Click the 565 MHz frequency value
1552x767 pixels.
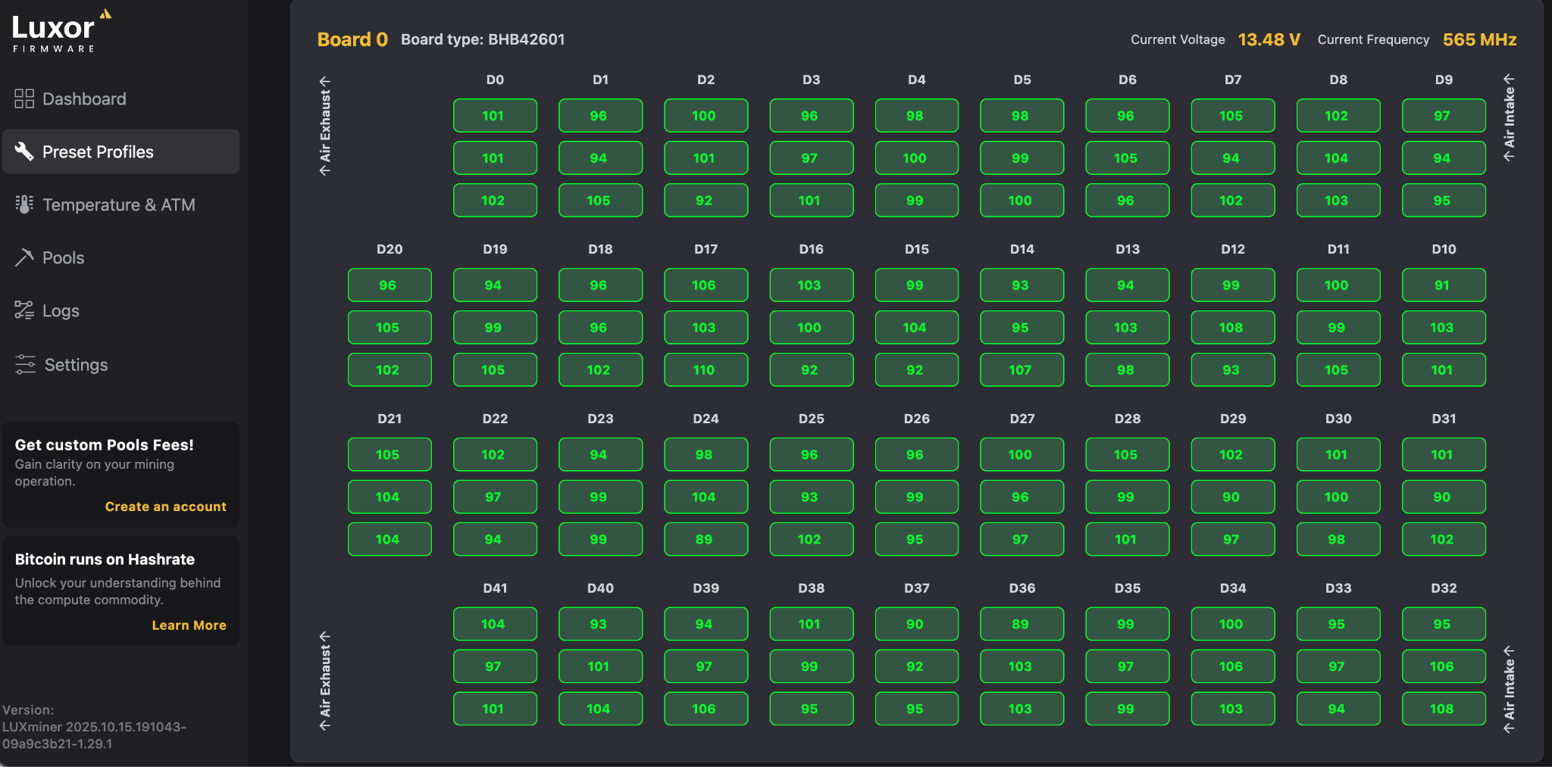pos(1479,39)
